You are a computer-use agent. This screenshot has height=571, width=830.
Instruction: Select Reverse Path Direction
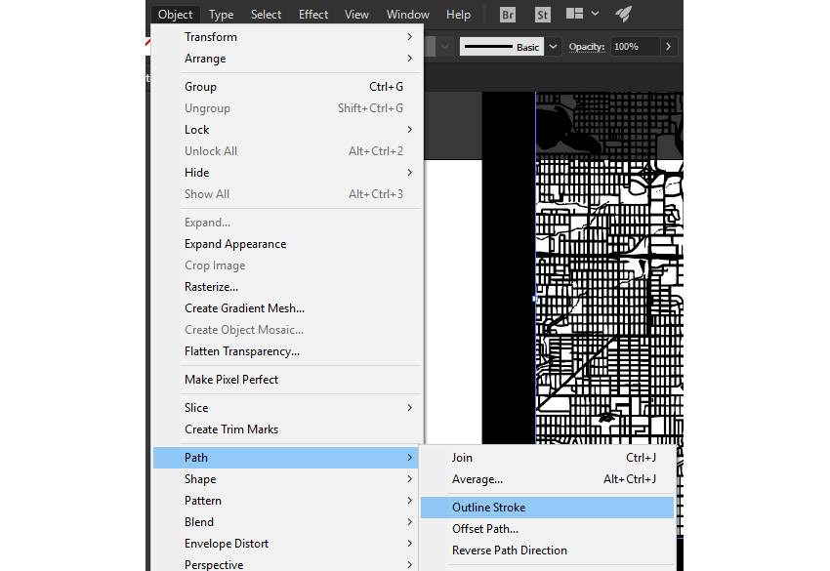[x=509, y=551]
